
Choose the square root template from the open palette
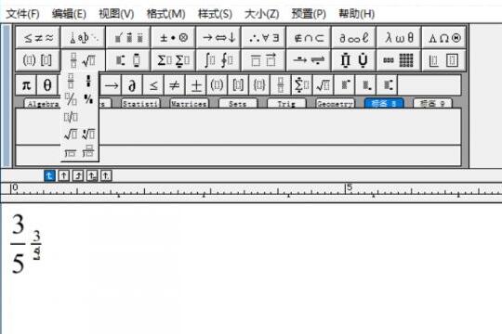[71, 135]
